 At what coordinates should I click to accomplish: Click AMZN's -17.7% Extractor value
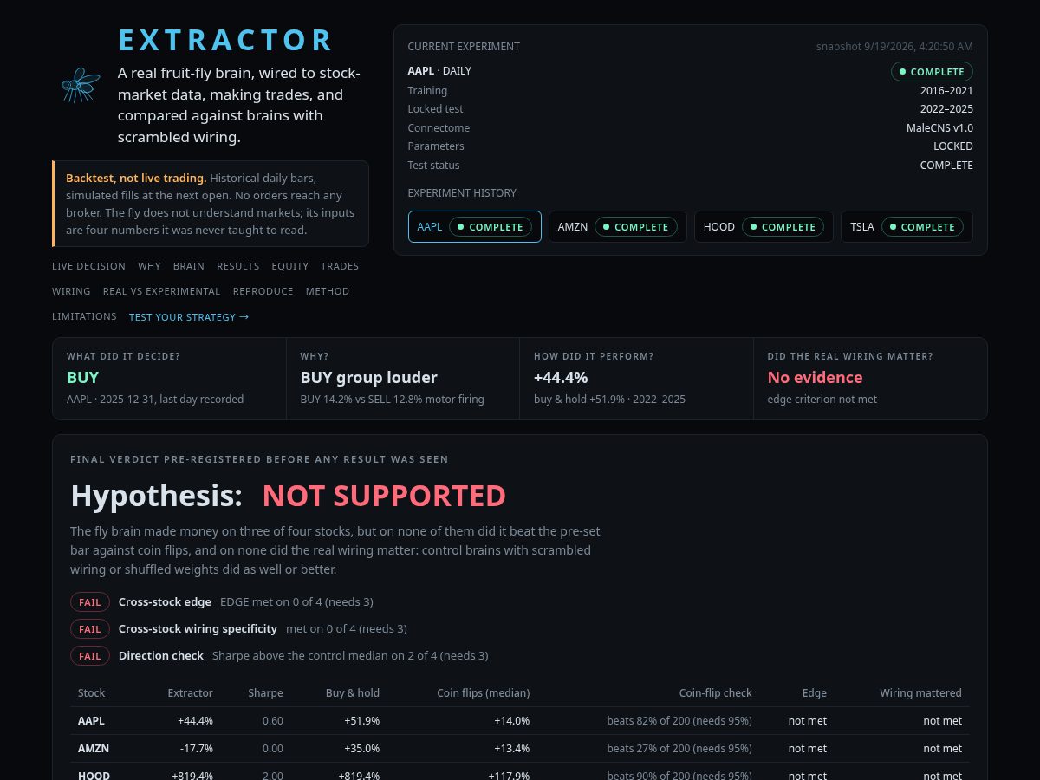196,748
